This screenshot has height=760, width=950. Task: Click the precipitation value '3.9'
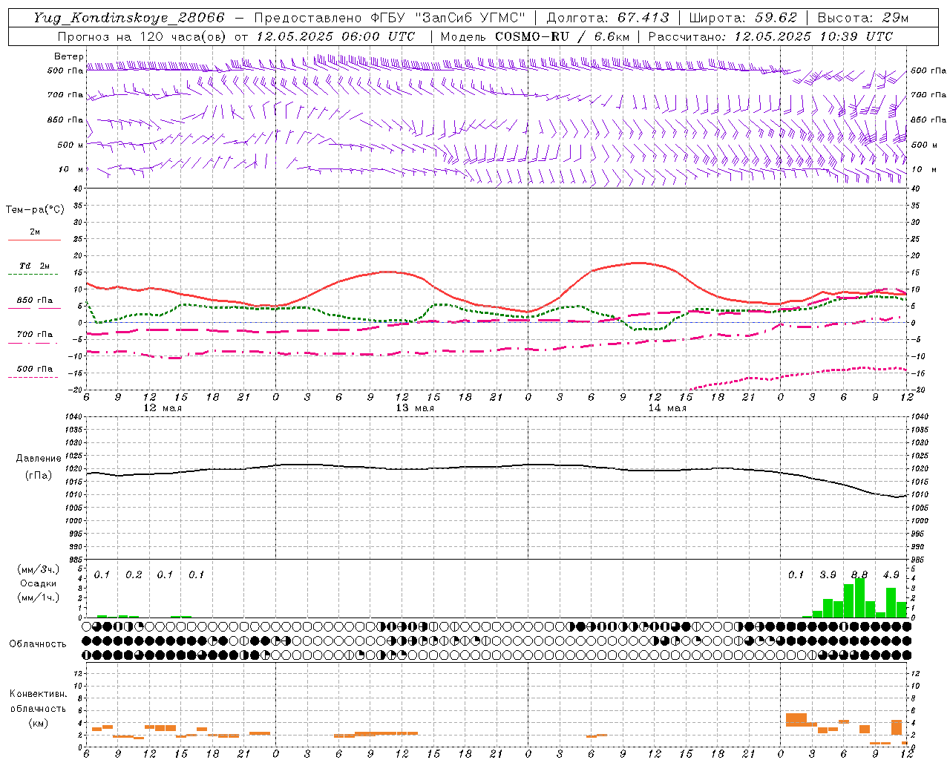[828, 574]
